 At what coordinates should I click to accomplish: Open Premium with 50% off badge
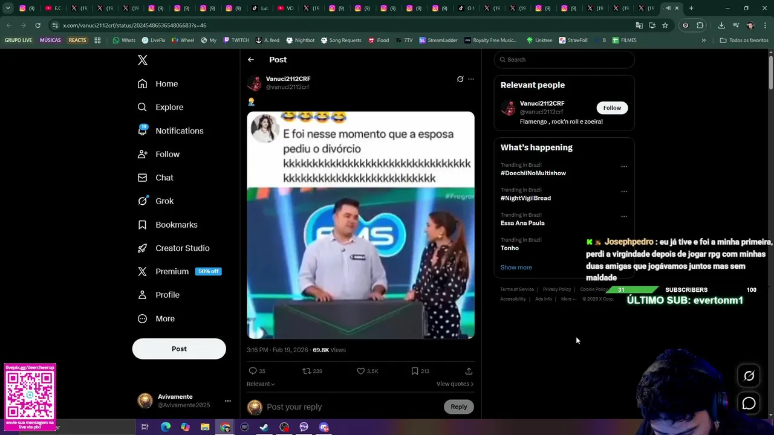[x=180, y=271]
